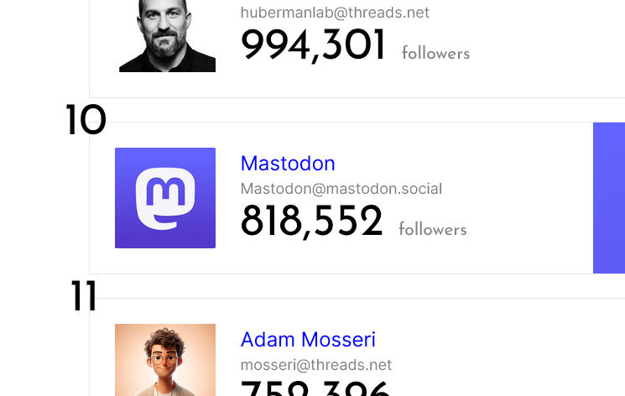This screenshot has width=625, height=396.
Task: Click the 994,301 follower count
Action: [x=313, y=45]
